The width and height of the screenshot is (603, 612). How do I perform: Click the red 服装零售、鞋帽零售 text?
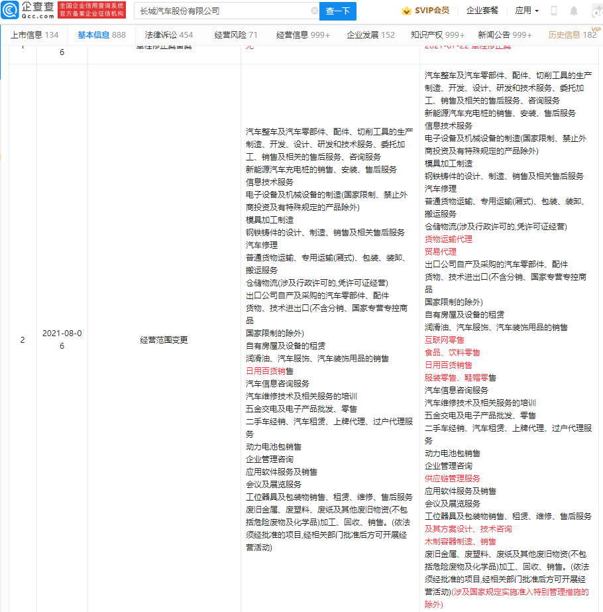pos(461,377)
